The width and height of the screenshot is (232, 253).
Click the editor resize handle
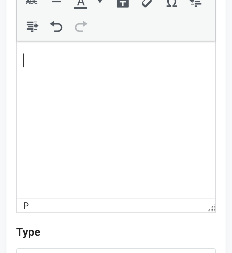(211, 208)
